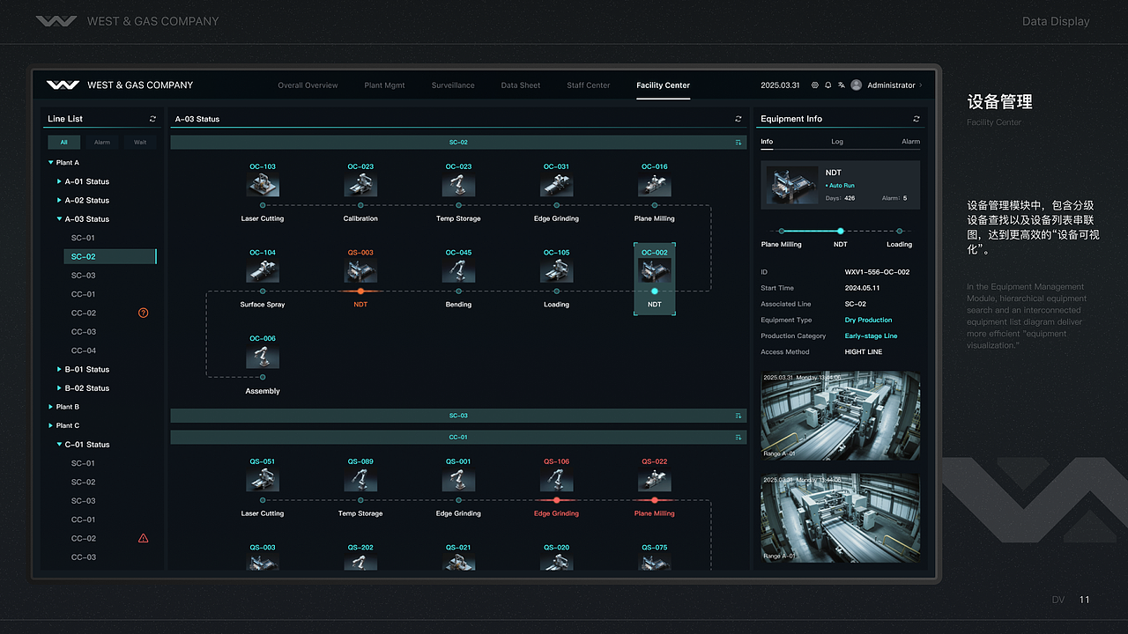Collapse the A-03 Status node
The height and width of the screenshot is (634, 1128).
[60, 219]
